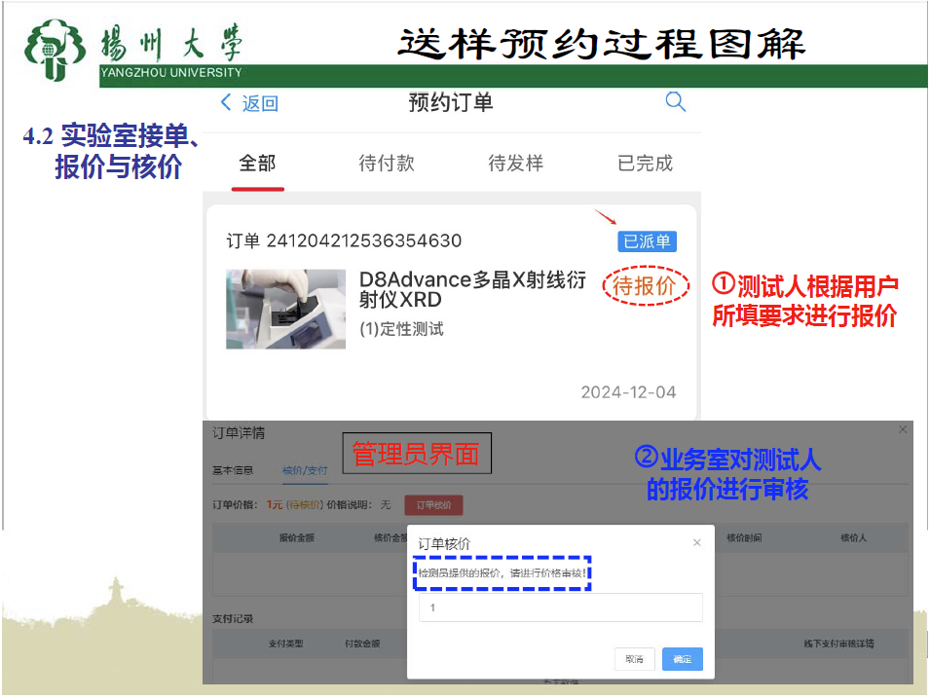Open the 待发样 tab
Viewport: 930px width, 700px height.
pyautogui.click(x=515, y=164)
